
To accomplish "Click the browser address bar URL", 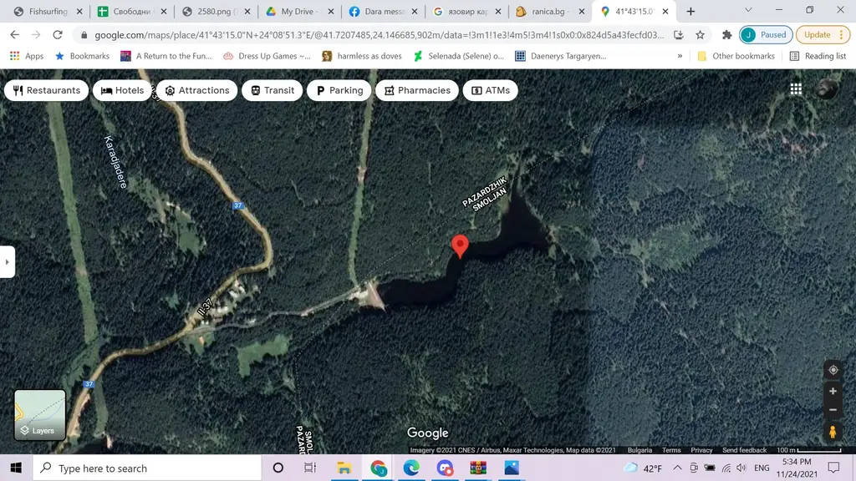I will pos(376,35).
